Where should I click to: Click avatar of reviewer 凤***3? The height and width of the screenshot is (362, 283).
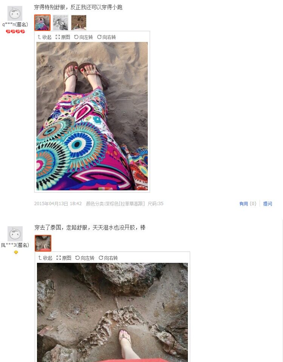15,234
